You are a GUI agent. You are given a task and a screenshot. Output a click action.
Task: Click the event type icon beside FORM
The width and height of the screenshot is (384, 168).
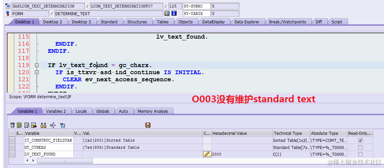click(x=7, y=14)
